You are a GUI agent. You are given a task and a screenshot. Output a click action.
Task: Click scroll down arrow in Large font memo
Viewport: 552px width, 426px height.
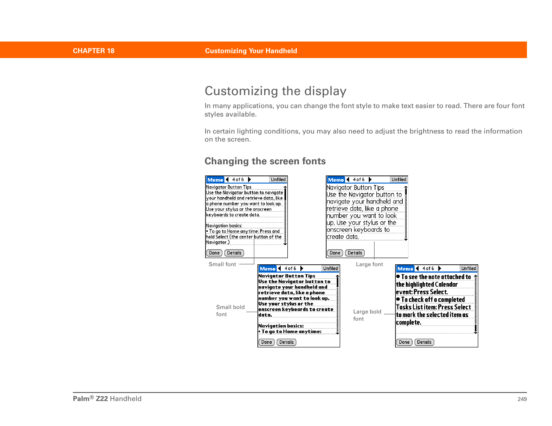click(x=406, y=240)
